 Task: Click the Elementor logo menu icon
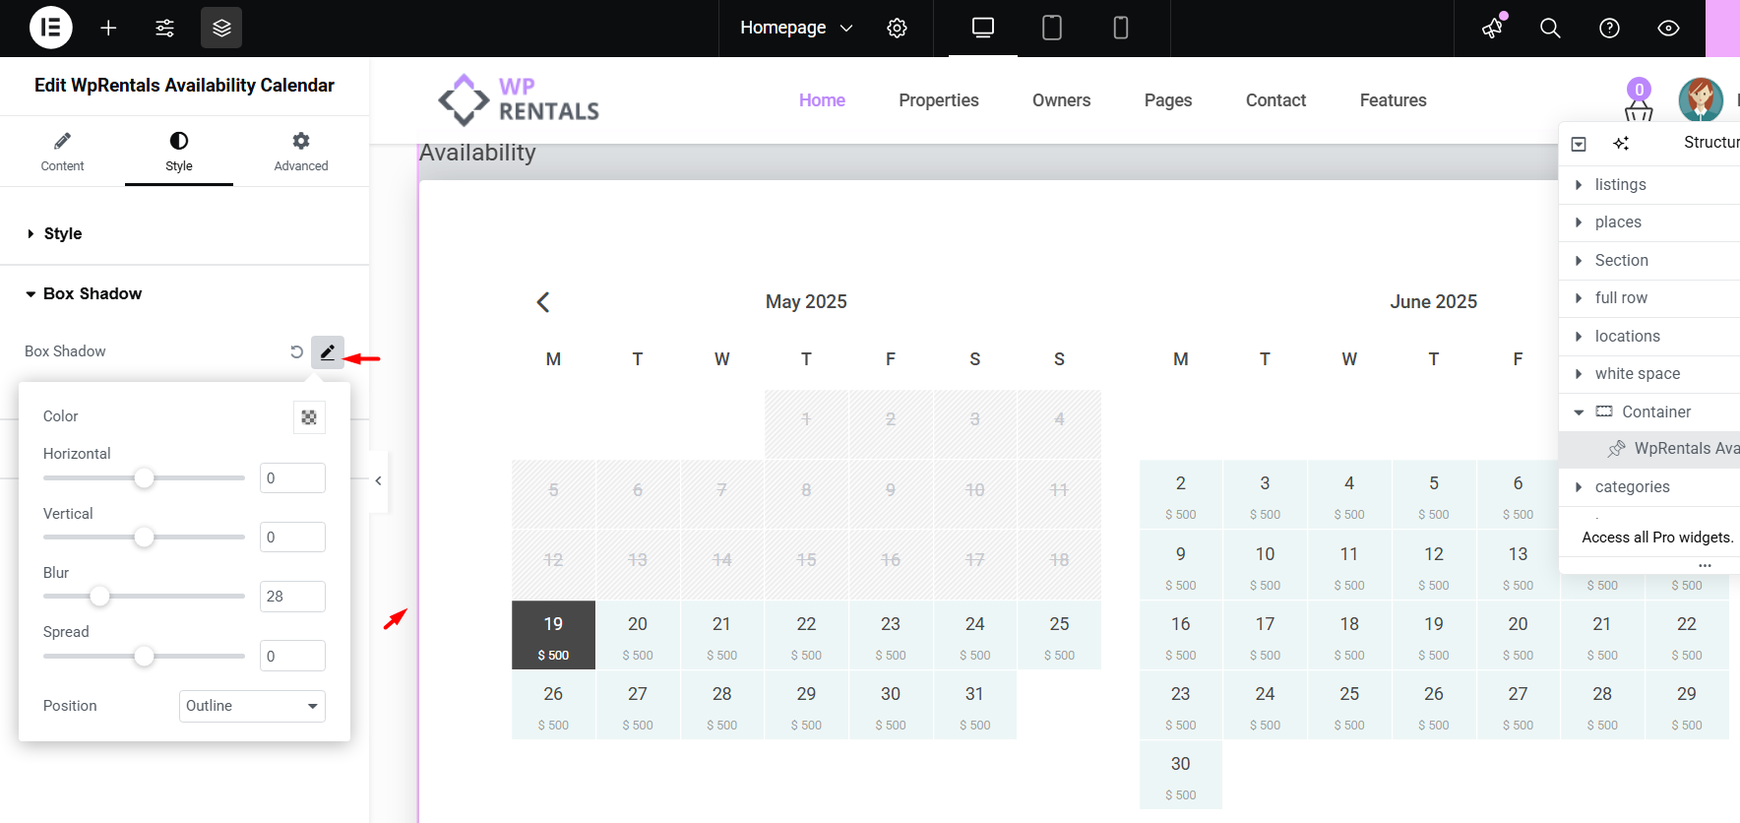[51, 28]
